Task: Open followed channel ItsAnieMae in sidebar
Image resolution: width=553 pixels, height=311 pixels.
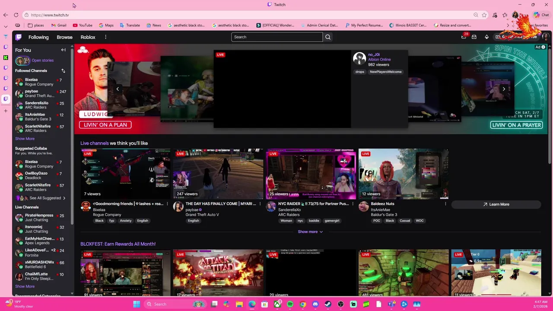Action: point(41,117)
